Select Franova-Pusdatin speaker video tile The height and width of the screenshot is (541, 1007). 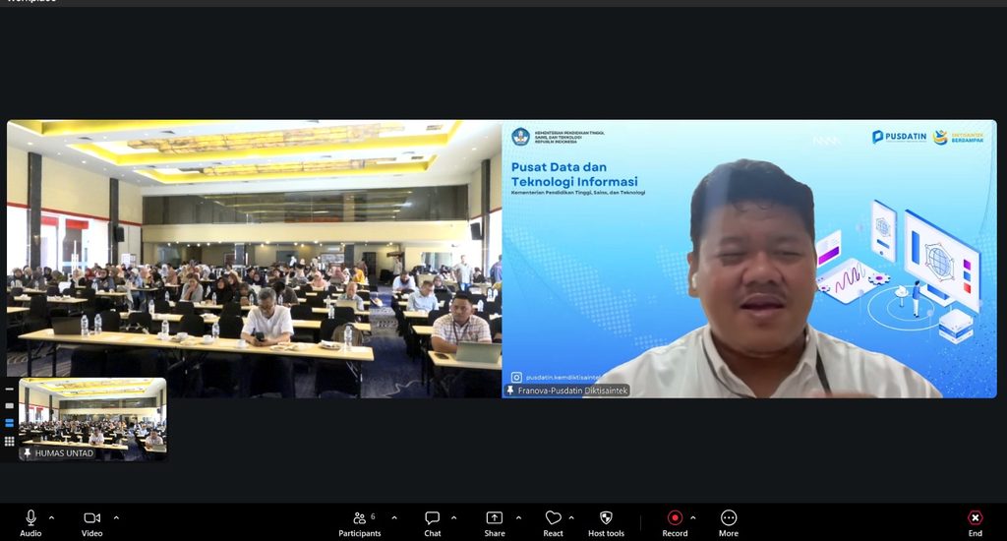pyautogui.click(x=749, y=259)
